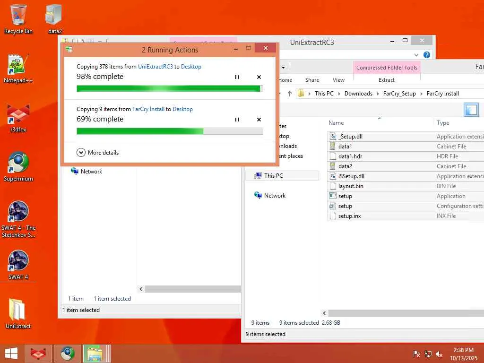The image size is (484, 363).
Task: Click FarCry_Setup in the address path
Action: click(x=399, y=94)
